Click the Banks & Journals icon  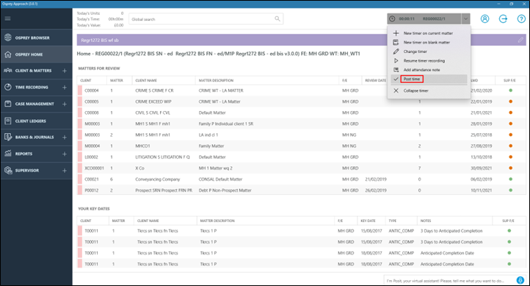8,137
